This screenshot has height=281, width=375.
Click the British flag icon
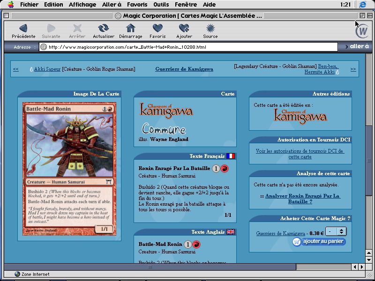click(231, 232)
